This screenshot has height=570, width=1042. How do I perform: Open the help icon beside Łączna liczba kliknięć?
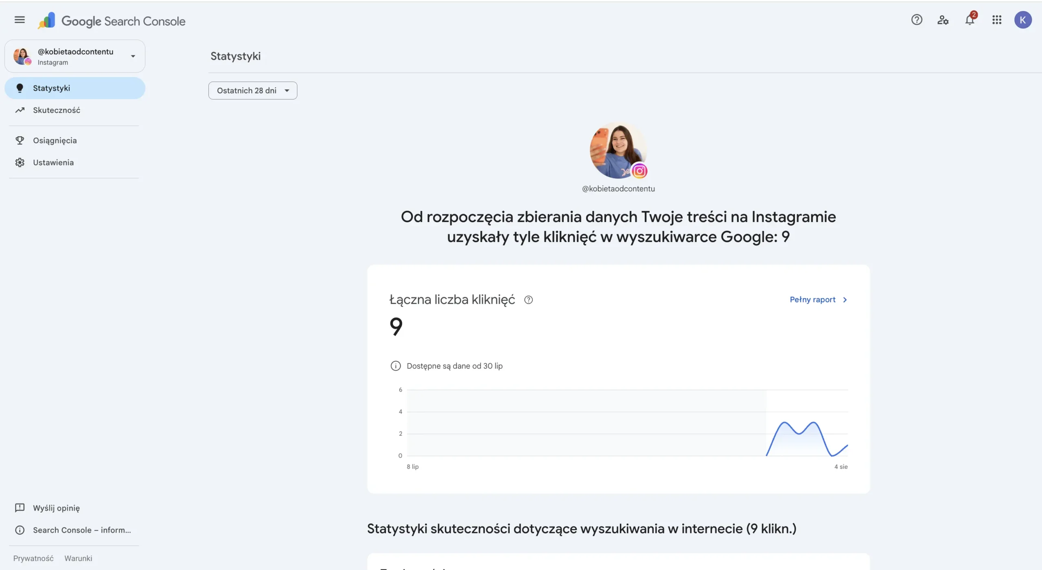click(x=528, y=300)
